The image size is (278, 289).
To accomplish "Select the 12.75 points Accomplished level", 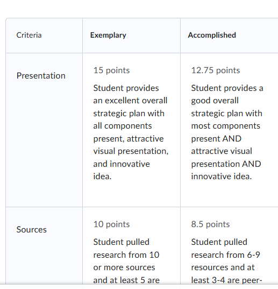I will click(x=216, y=70).
